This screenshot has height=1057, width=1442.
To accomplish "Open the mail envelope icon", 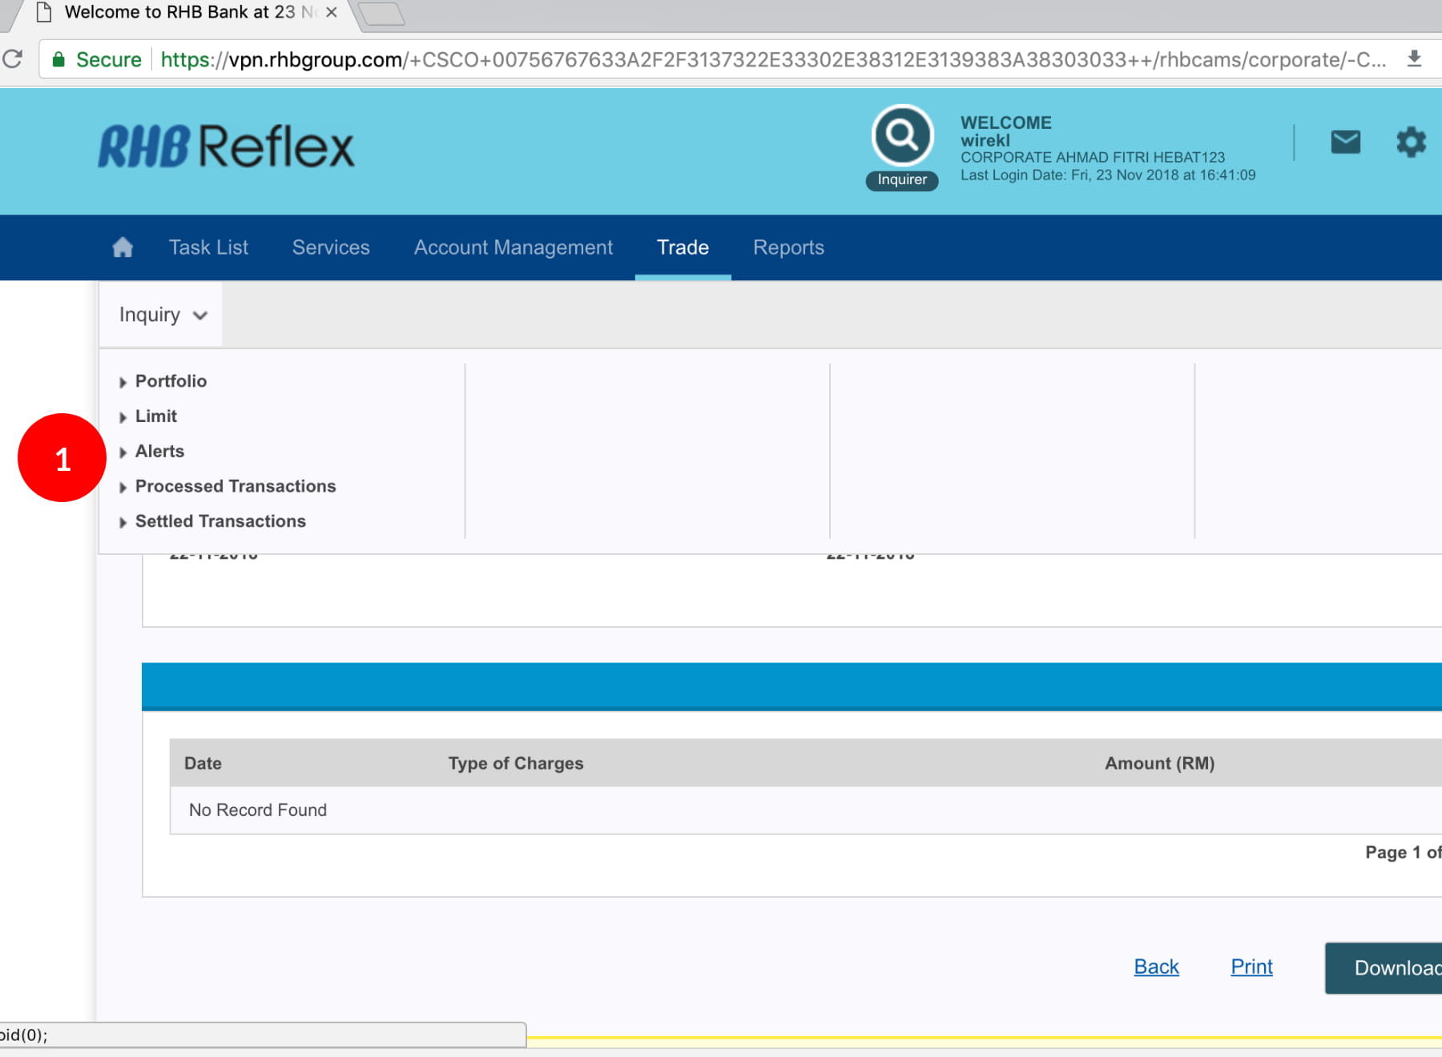I will (1345, 143).
